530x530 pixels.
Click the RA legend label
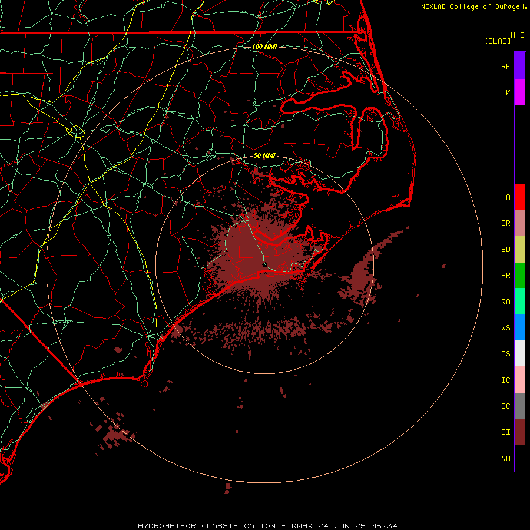coord(505,302)
